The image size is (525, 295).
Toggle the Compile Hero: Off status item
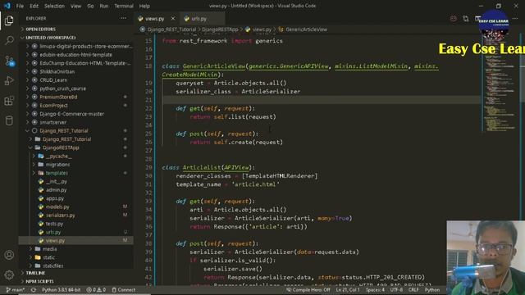[x=308, y=290]
